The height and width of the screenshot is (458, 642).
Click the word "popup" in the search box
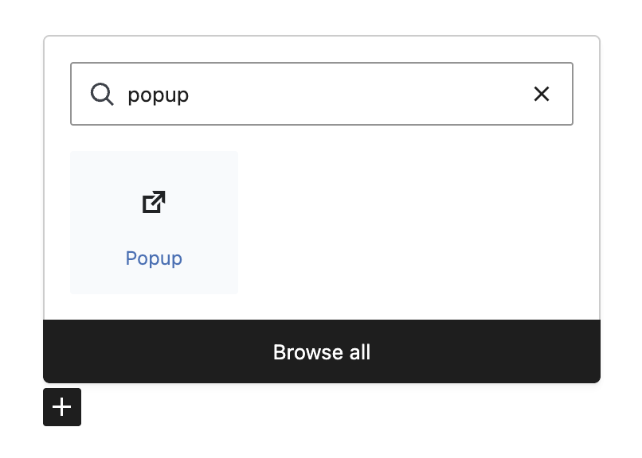click(158, 95)
